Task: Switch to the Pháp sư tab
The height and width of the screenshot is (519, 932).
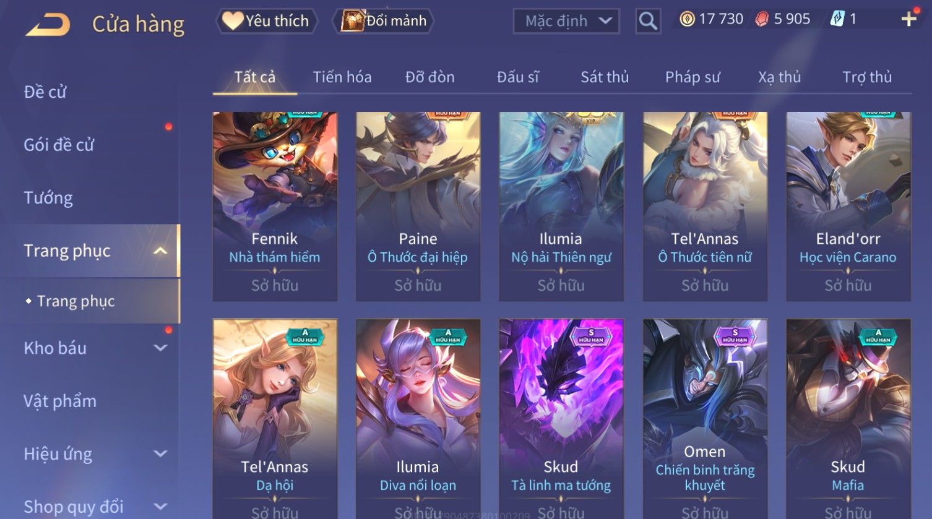Action: click(x=693, y=77)
